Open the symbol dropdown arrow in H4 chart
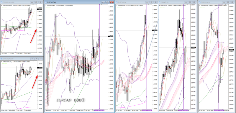 point(117,5)
